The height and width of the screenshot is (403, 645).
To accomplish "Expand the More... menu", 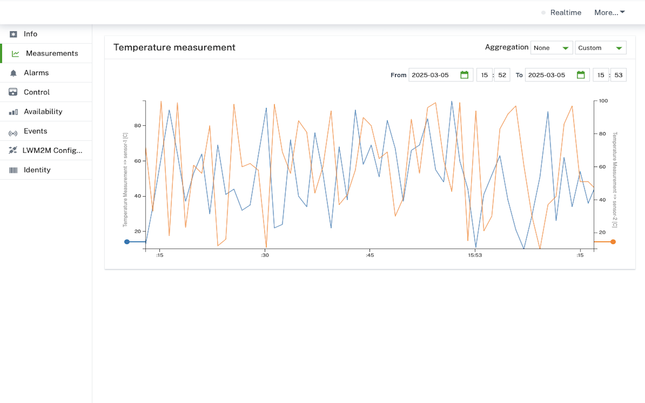I will click(x=609, y=13).
